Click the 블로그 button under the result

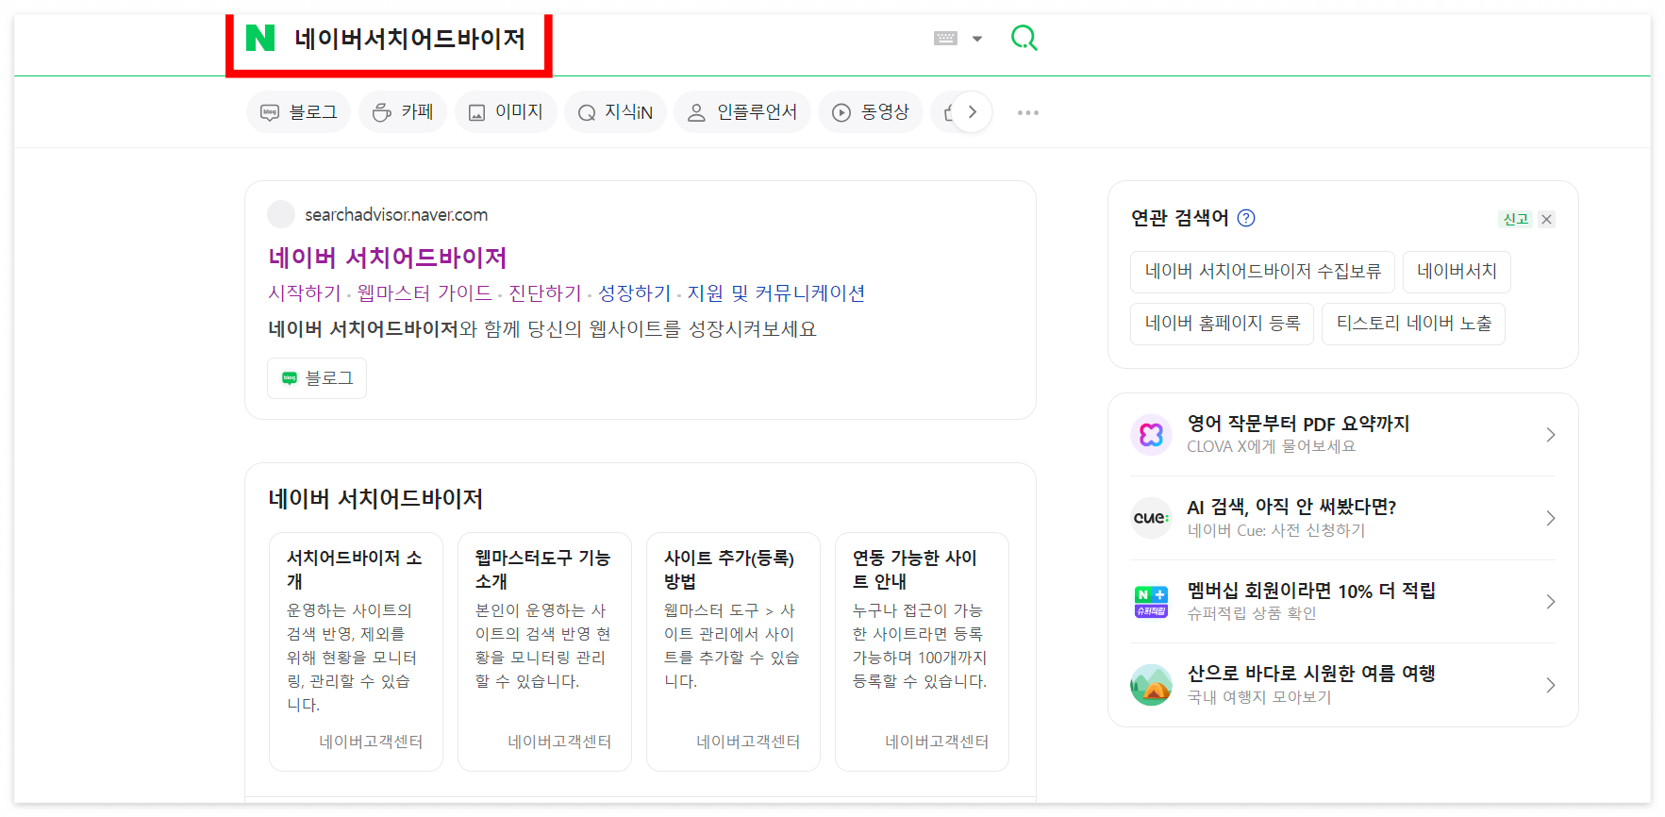[x=317, y=378]
